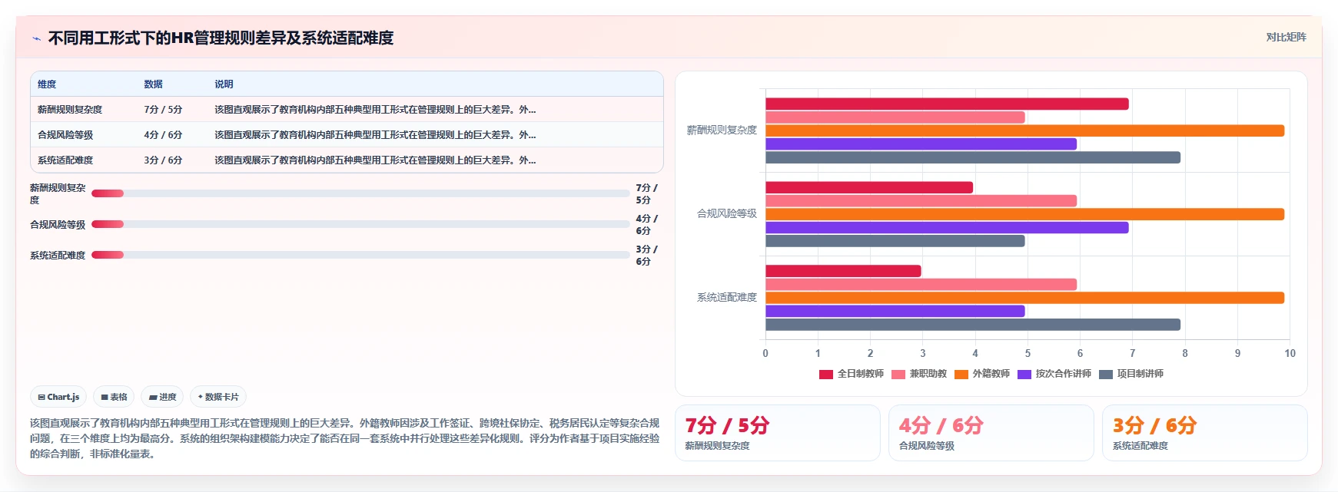The width and height of the screenshot is (1338, 492).
Task: Click the 系统适配难度 progress bar
Action: coord(360,255)
